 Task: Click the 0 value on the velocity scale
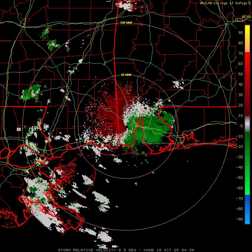point(242,126)
